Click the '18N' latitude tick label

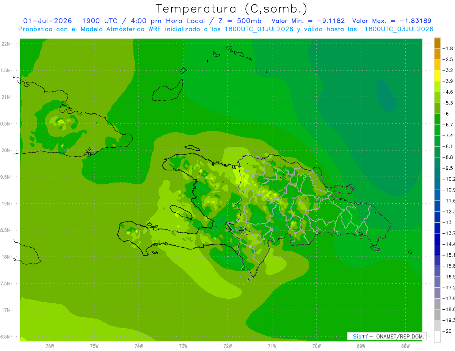[6, 257]
